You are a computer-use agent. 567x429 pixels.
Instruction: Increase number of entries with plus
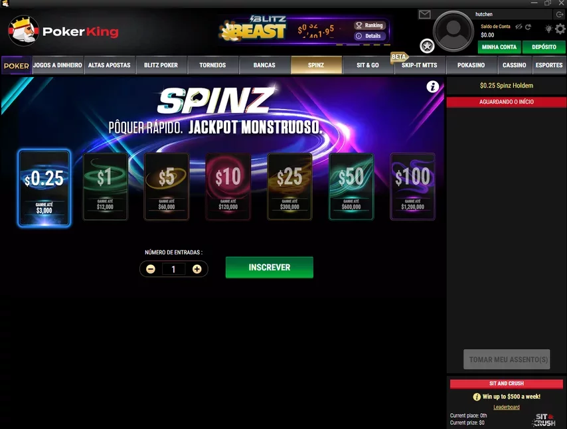coord(197,269)
